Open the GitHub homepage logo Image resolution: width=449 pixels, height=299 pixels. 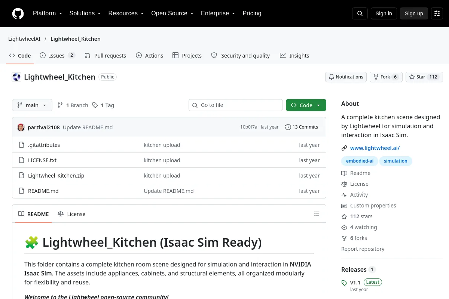click(x=18, y=13)
